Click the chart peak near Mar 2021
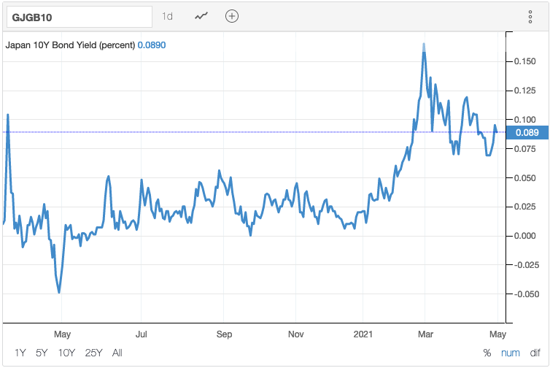Image resolution: width=550 pixels, height=368 pixels. coord(424,45)
